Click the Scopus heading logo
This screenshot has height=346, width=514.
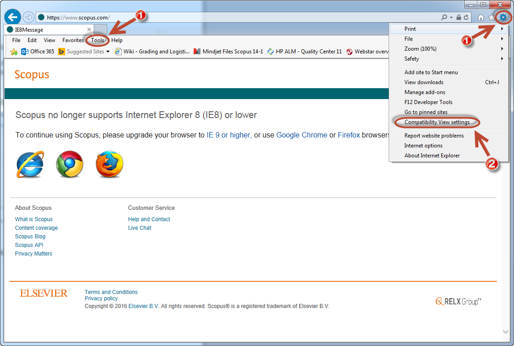pyautogui.click(x=32, y=74)
